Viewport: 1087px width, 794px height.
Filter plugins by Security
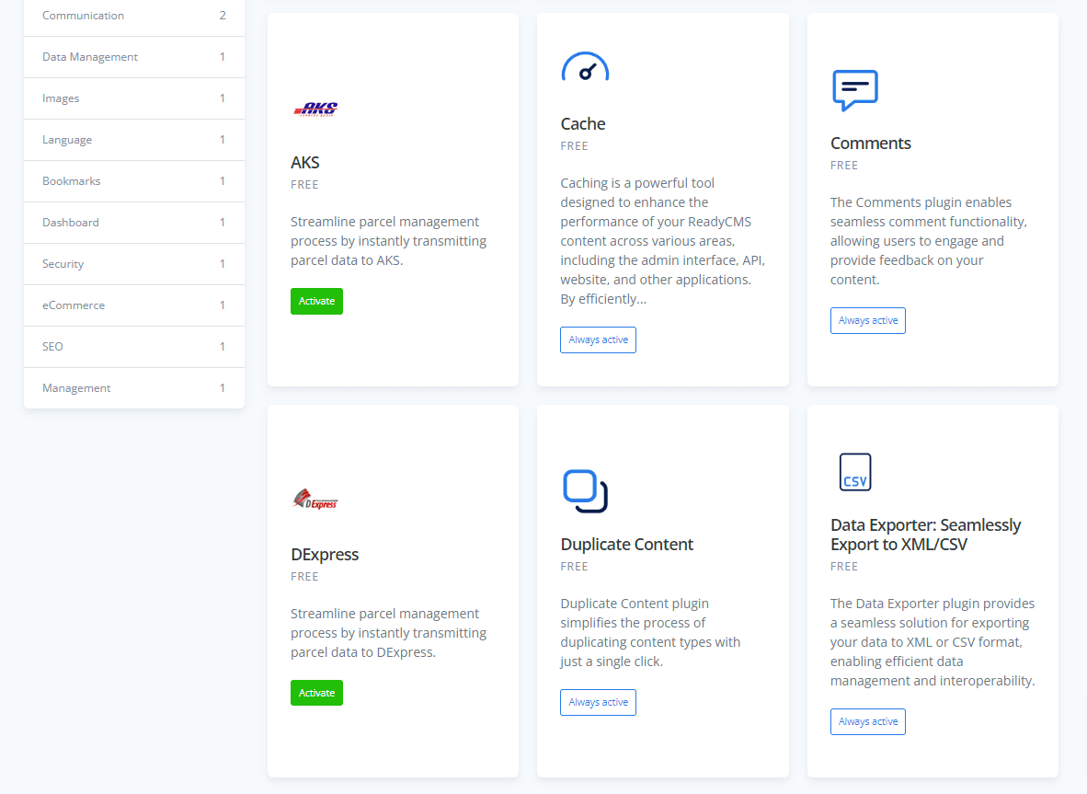133,263
